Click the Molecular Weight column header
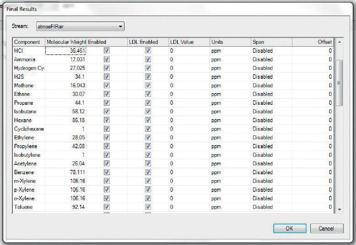356x245 pixels. click(65, 42)
